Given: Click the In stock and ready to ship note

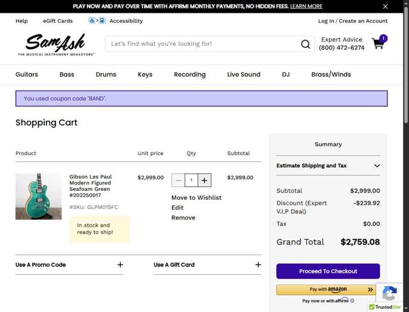Looking at the screenshot, I should [100, 229].
